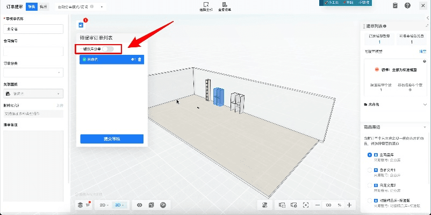Click the eye visibility icon in bottom toolbar

(x=140, y=205)
